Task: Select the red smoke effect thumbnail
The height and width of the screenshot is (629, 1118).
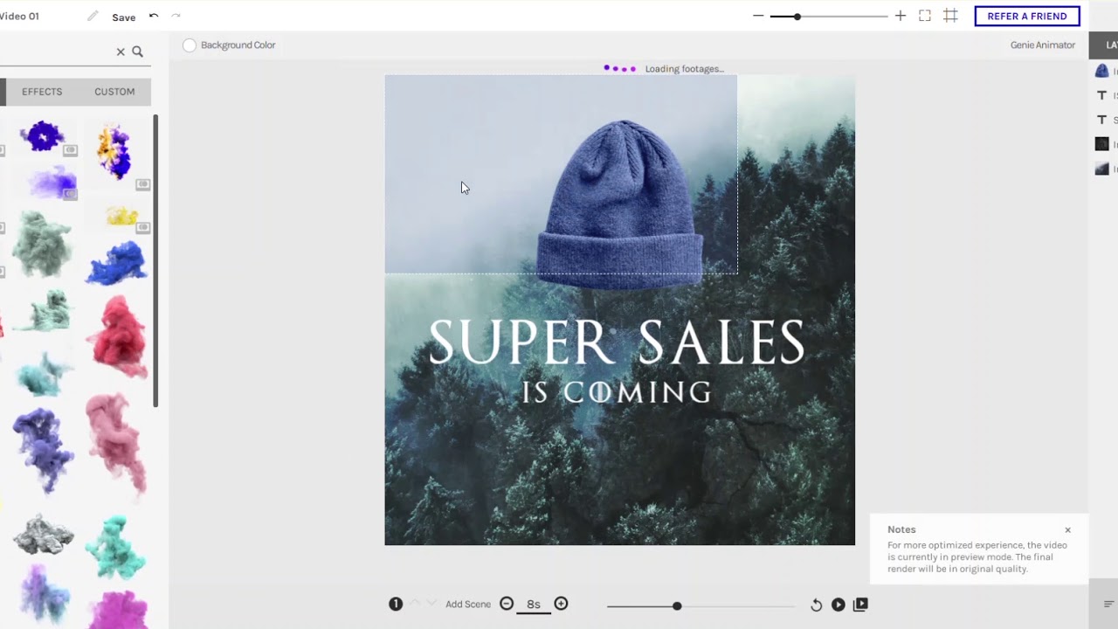Action: coord(118,336)
